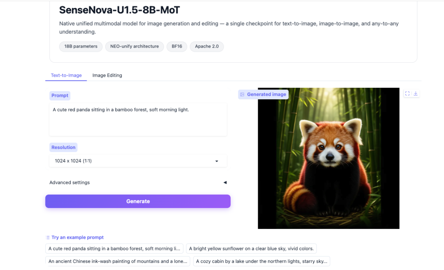The height and width of the screenshot is (270, 444).
Task: Click into the Prompt text area
Action: [138, 119]
